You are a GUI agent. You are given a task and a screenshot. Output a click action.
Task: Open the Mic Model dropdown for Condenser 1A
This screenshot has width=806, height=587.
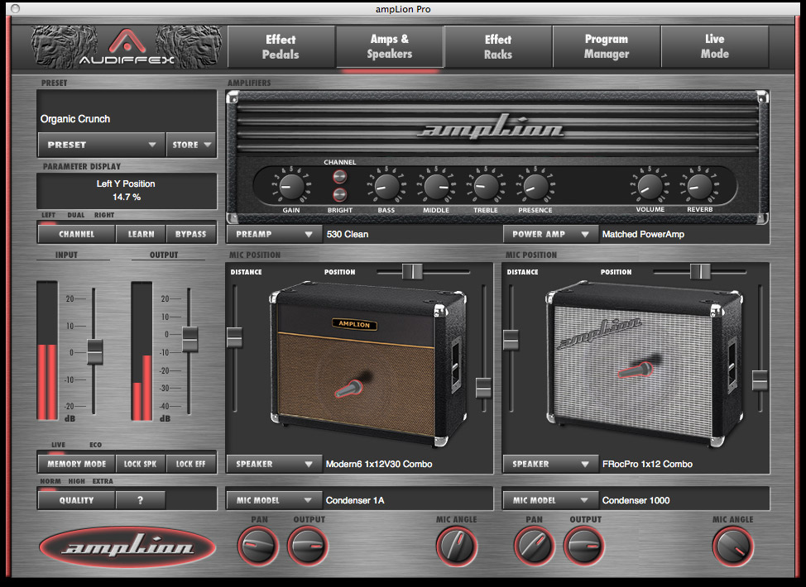tap(274, 500)
